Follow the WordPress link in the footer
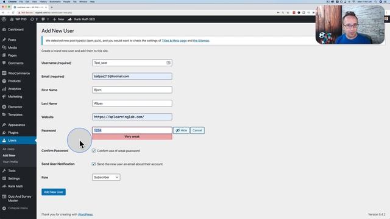Viewport: 390px width, 219px height. [85, 215]
